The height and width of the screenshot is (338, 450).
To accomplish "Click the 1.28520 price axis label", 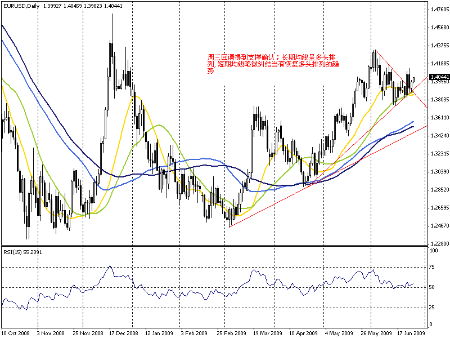I will [x=440, y=189].
